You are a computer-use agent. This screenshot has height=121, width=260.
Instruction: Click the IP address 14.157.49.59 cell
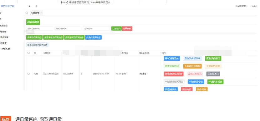pos(121,74)
